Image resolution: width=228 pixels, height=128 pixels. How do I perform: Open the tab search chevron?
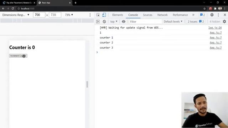[x=204, y=2]
